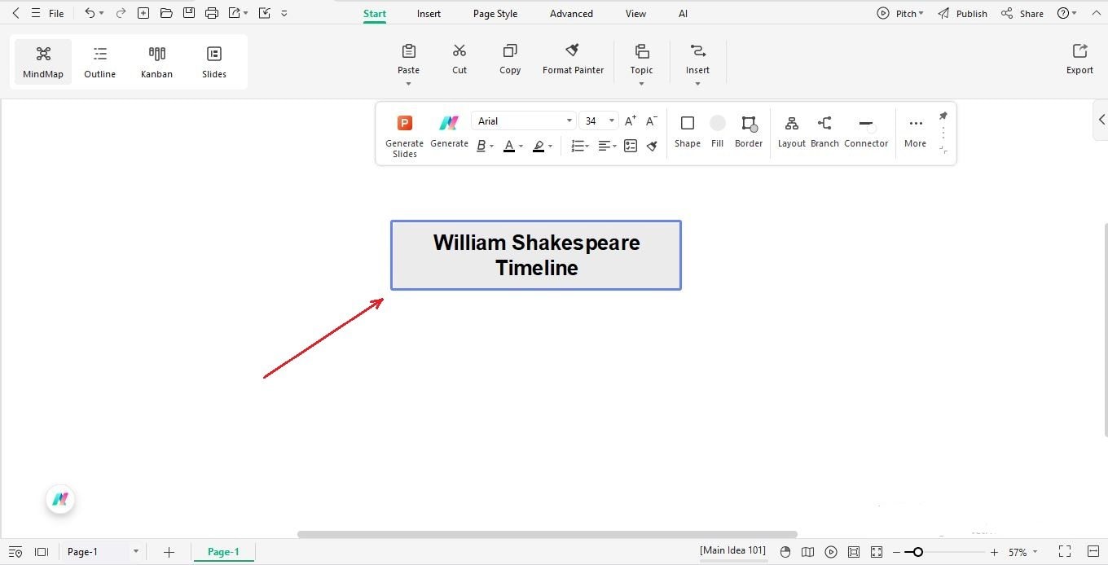Image resolution: width=1108 pixels, height=565 pixels.
Task: Switch to Kanban view mode
Action: (157, 62)
